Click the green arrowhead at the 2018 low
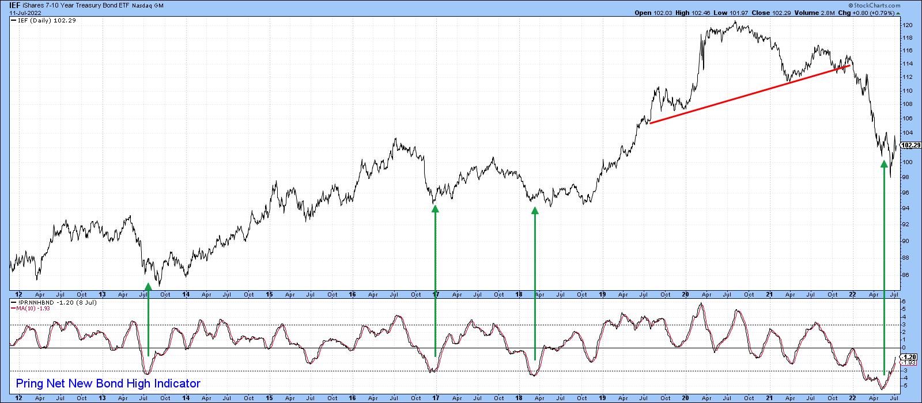Viewport: 922px width, 403px height. pos(535,211)
